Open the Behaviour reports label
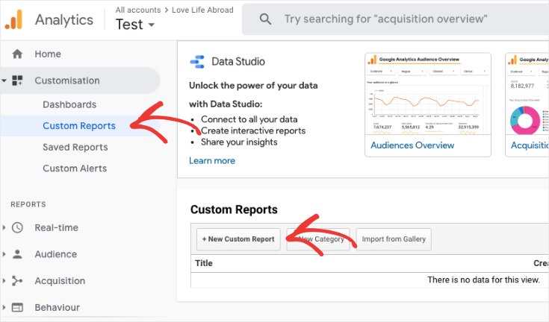Viewport: 549px width, 322px height. point(57,307)
